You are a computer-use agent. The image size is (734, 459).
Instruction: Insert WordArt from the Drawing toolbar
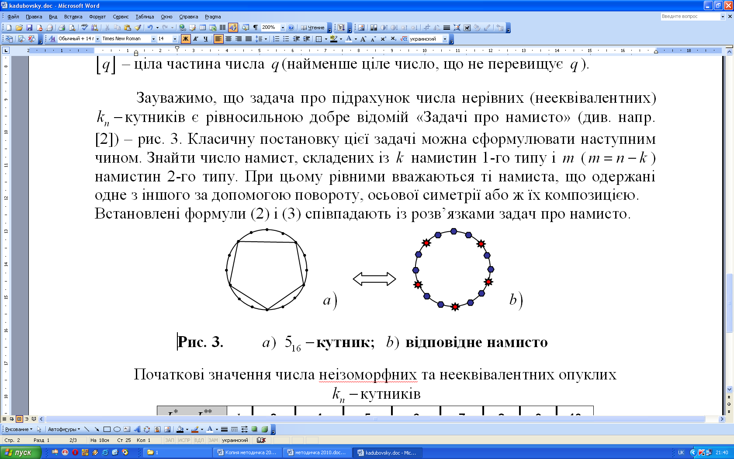tap(137, 429)
